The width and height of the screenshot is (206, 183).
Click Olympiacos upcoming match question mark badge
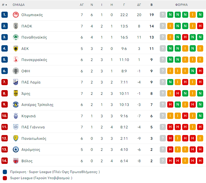click(x=163, y=15)
